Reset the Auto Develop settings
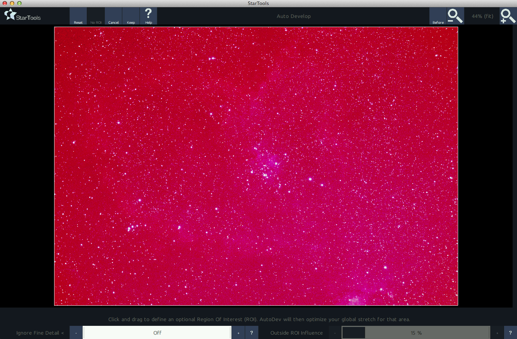Image resolution: width=517 pixels, height=339 pixels. [x=78, y=16]
